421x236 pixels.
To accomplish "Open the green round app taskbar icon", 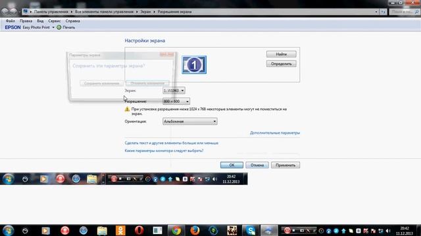I will point(213,230).
